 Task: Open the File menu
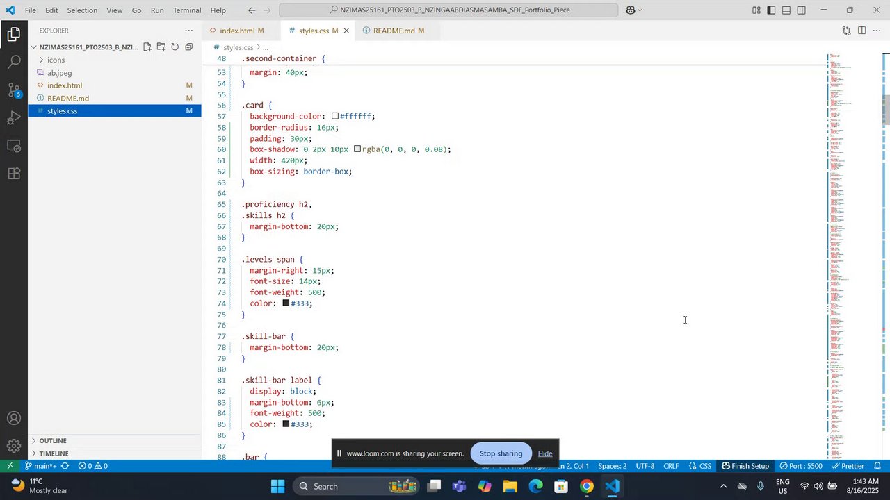coord(31,10)
